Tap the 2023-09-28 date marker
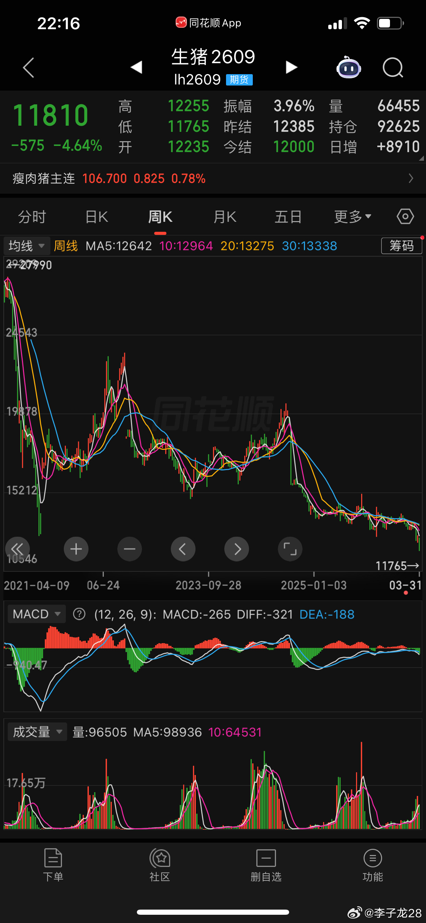 pyautogui.click(x=208, y=585)
